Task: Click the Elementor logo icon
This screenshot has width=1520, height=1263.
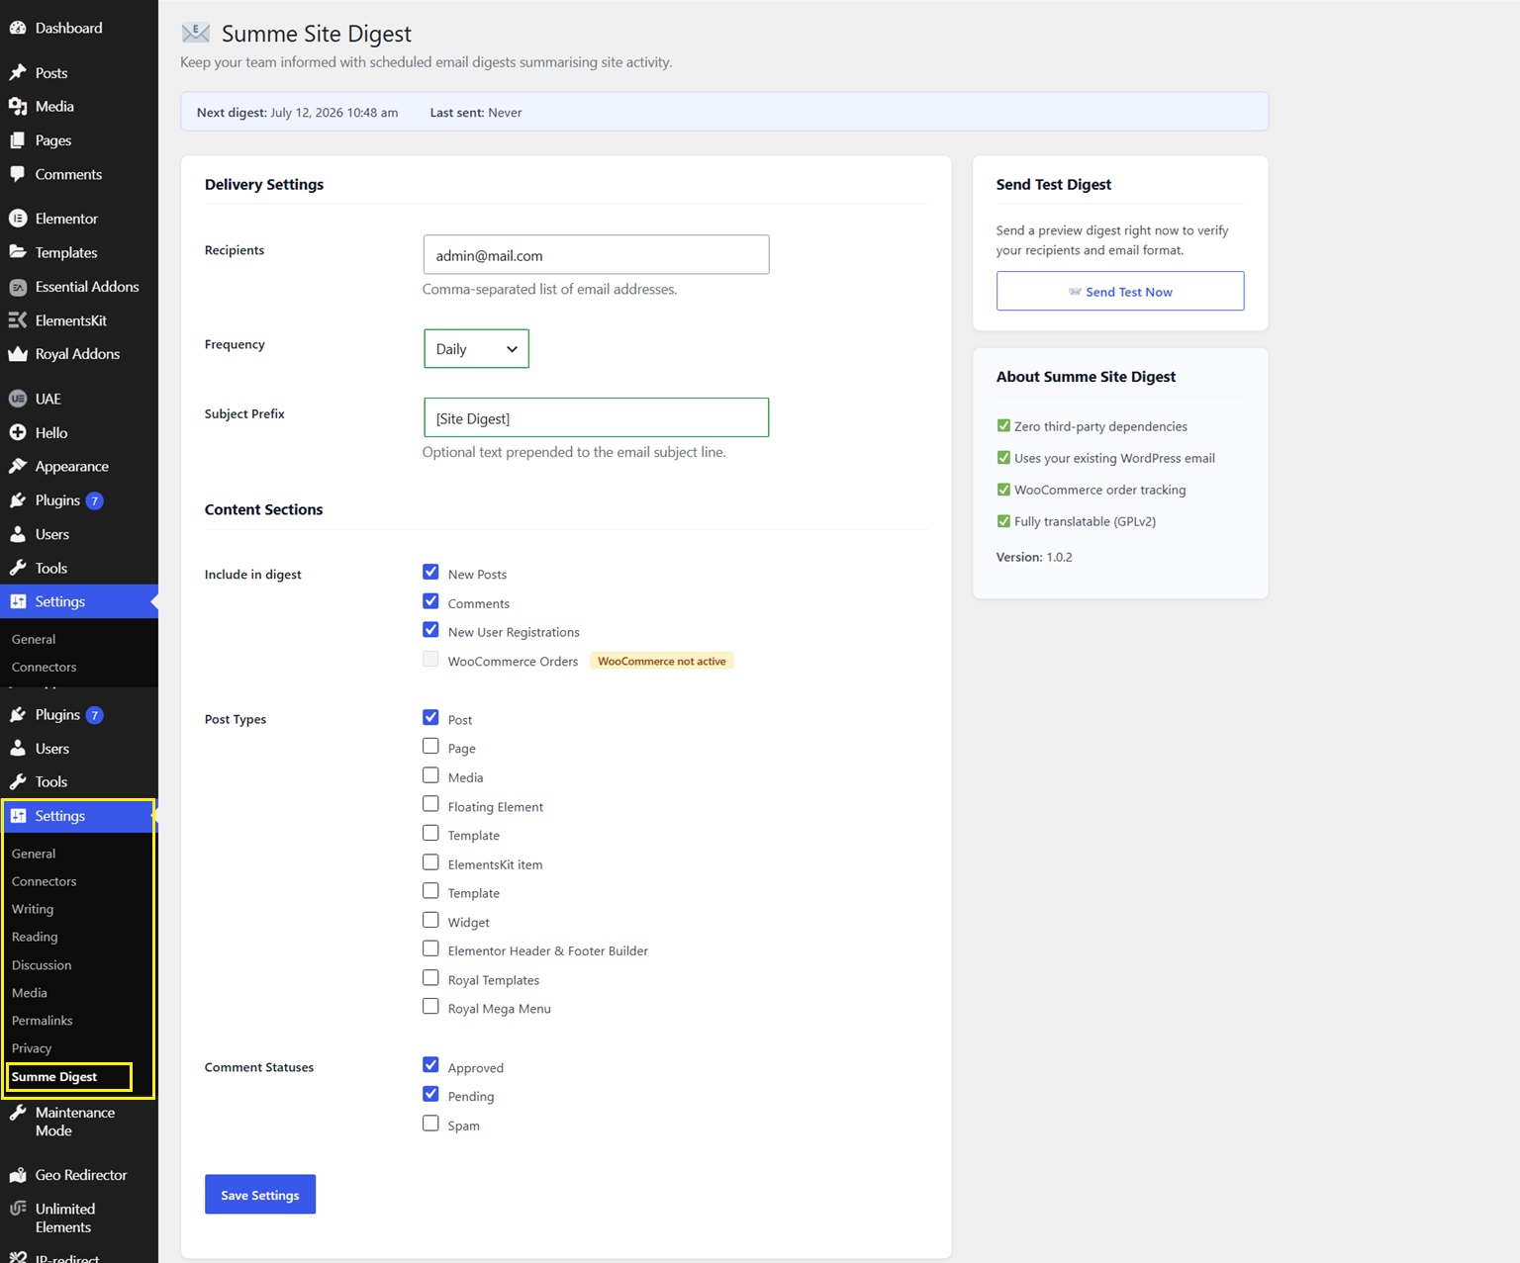Action: (18, 219)
